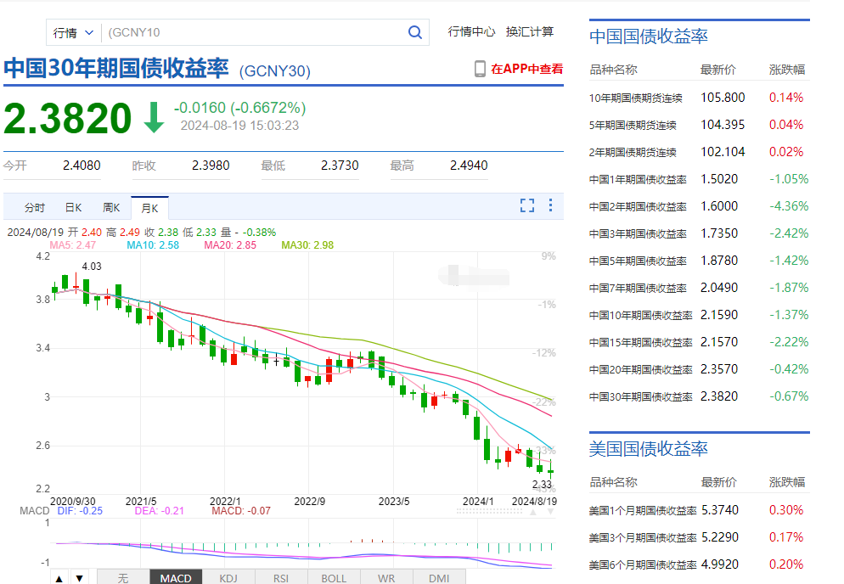Screen dimensions: 844x584
Task: Click the 在APP中查看 link
Action: [x=527, y=69]
